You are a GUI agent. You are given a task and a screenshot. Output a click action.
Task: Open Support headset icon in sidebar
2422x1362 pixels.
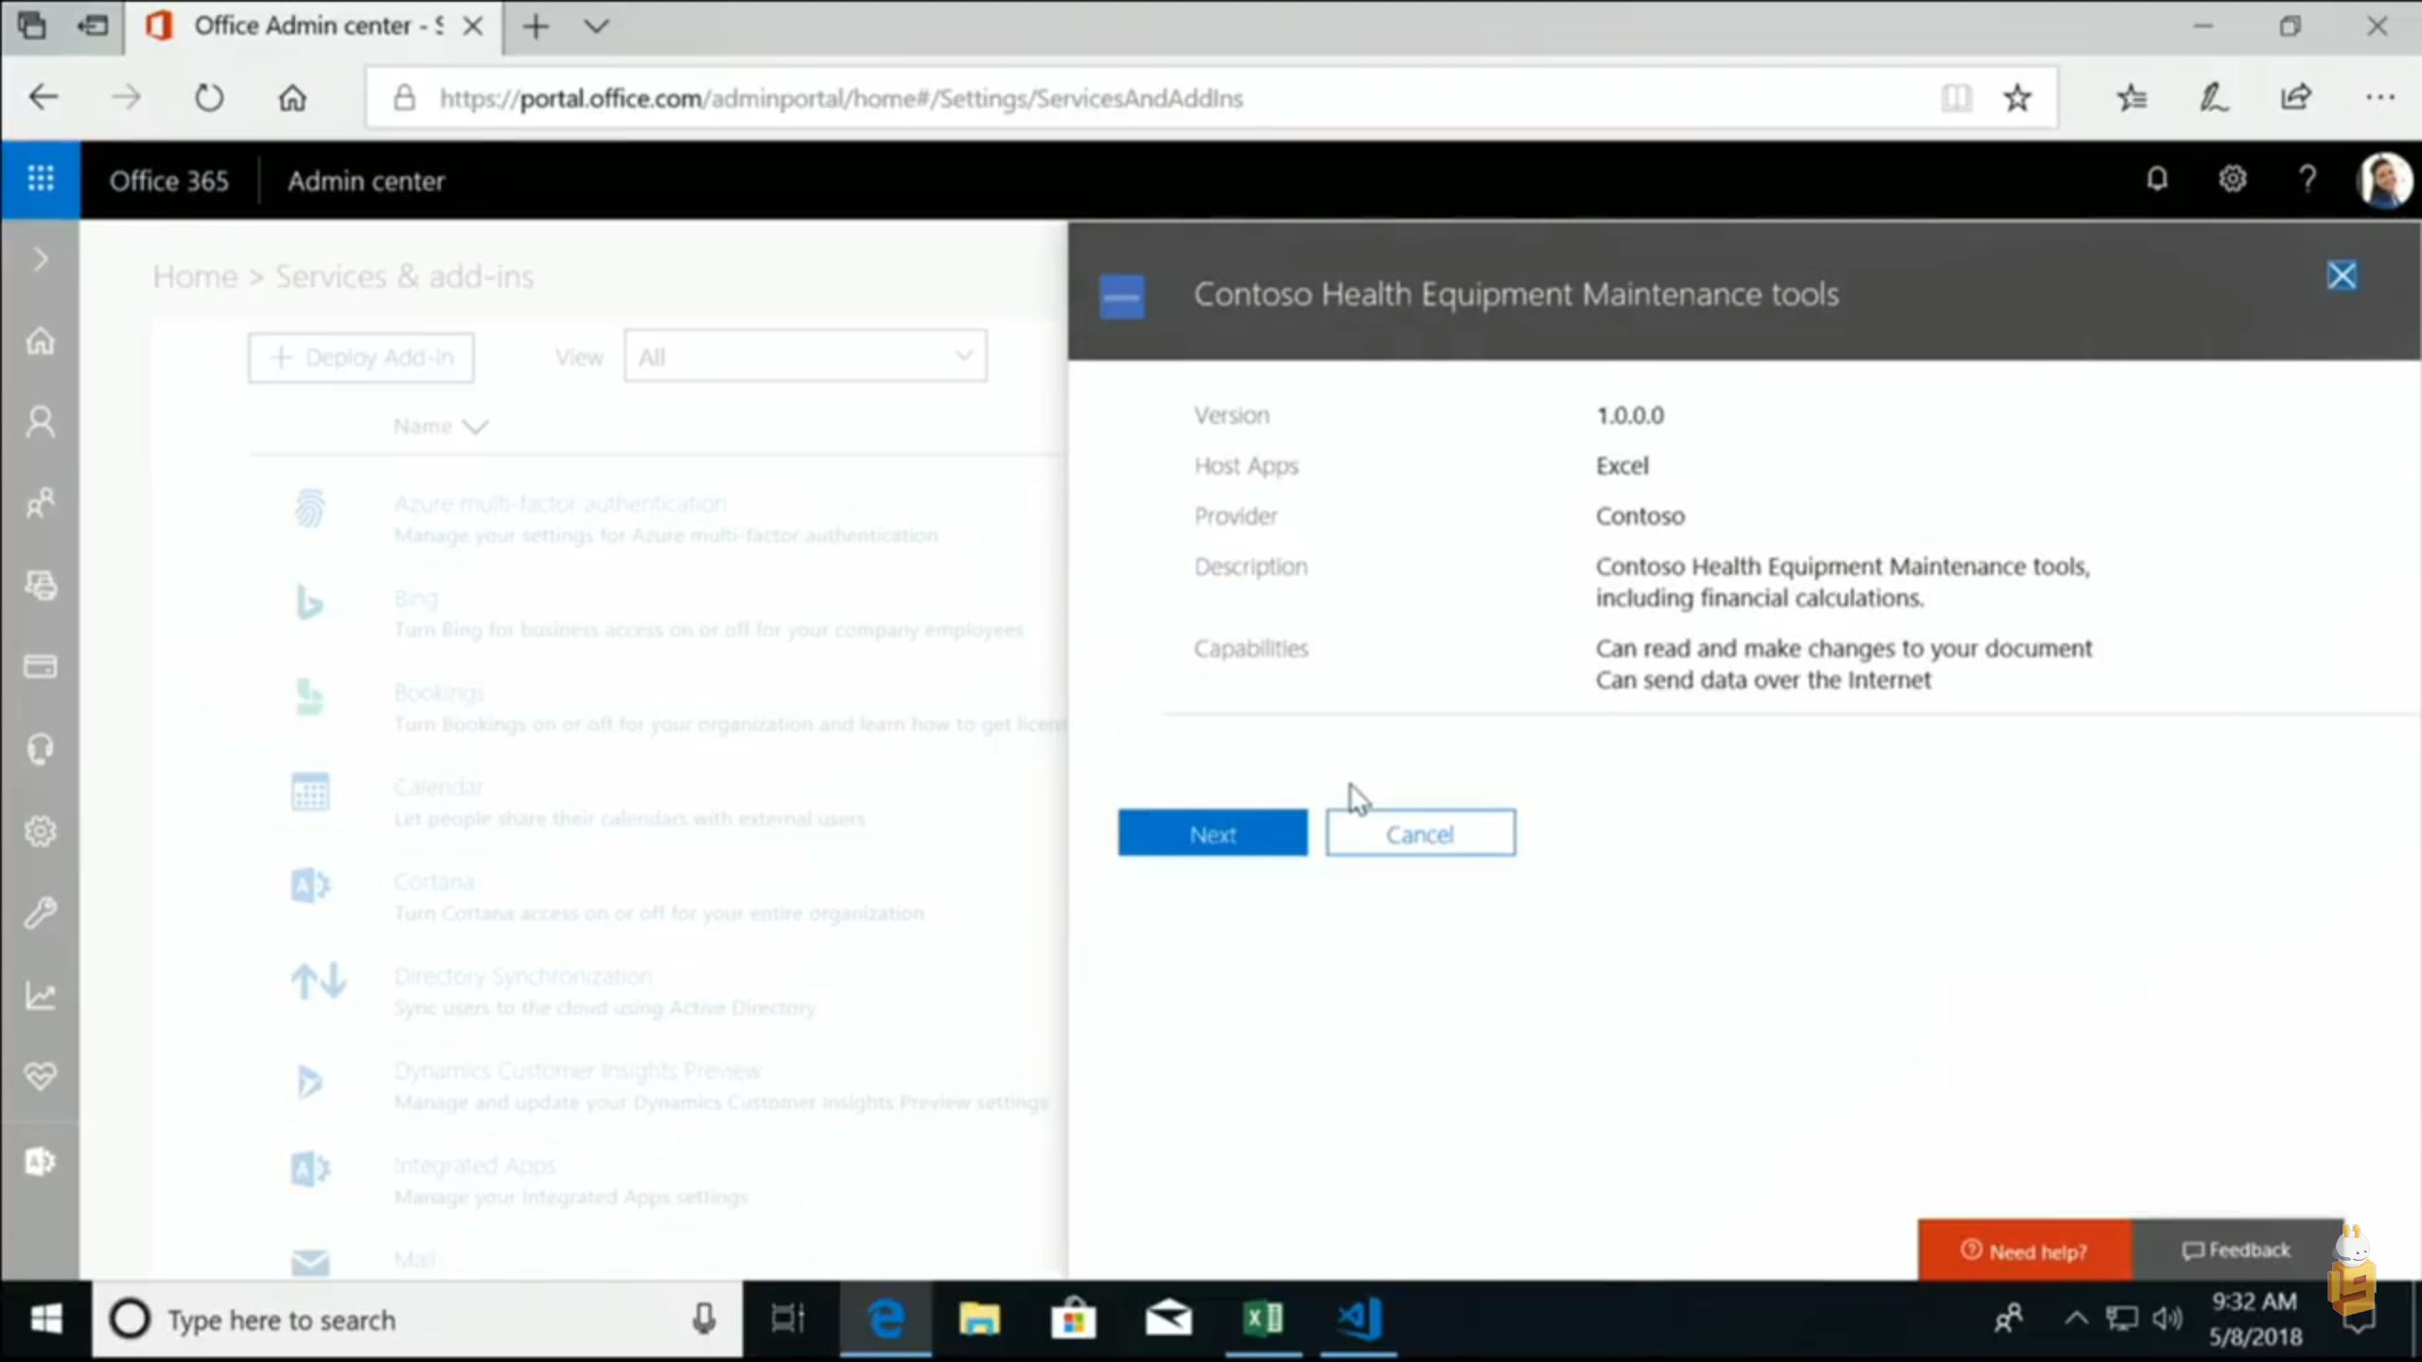[40, 749]
